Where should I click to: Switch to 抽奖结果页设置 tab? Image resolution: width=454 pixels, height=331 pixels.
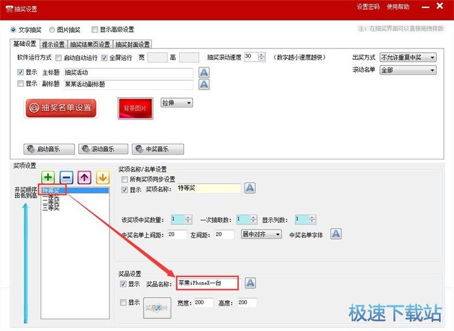coord(90,44)
